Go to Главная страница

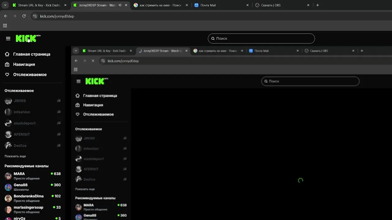(x=28, y=54)
